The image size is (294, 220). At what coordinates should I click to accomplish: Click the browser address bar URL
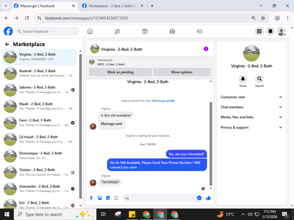point(86,18)
